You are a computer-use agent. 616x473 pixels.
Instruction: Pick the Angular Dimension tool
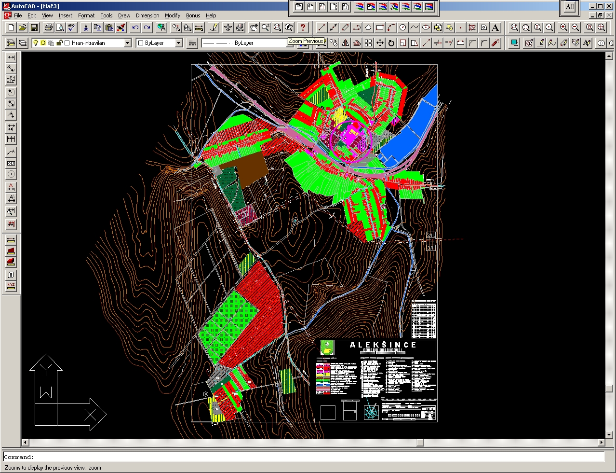click(x=11, y=115)
